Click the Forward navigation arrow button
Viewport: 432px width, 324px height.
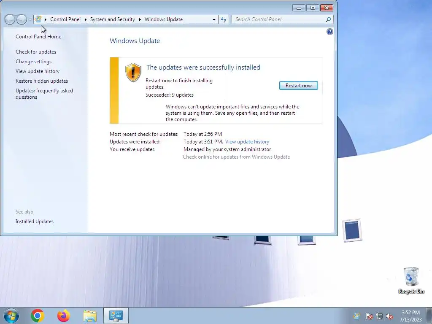22,19
